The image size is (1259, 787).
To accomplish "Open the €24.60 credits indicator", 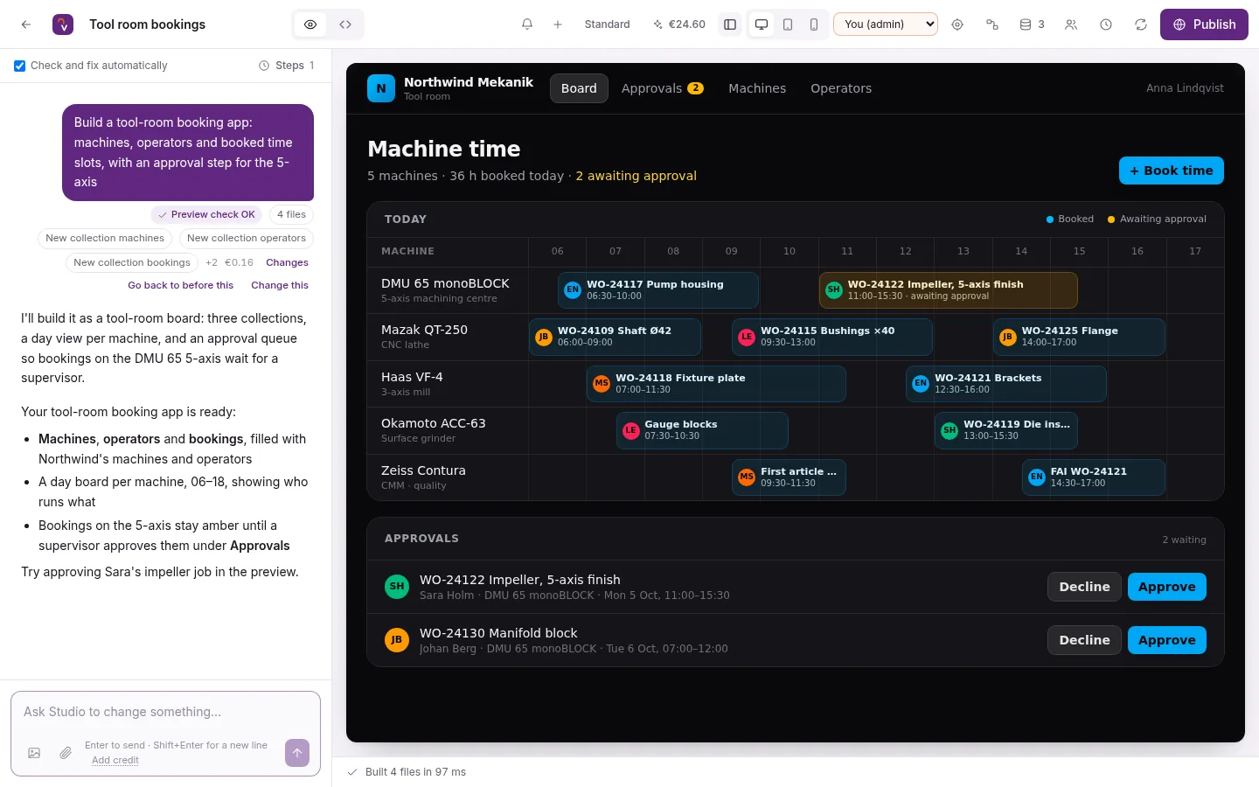I will tap(679, 24).
